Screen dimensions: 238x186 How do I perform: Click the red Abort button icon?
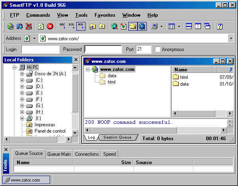[x=50, y=26]
